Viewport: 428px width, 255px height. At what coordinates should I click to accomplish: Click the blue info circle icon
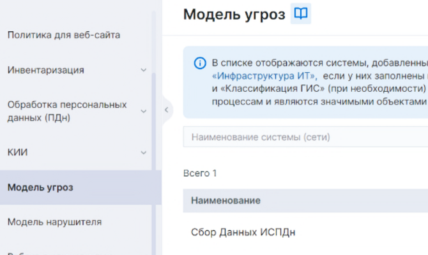coord(200,63)
